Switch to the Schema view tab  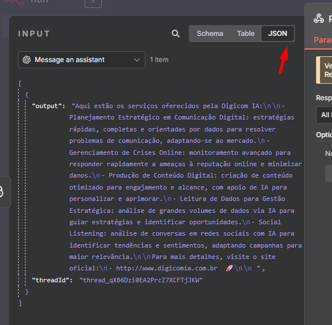pos(210,34)
